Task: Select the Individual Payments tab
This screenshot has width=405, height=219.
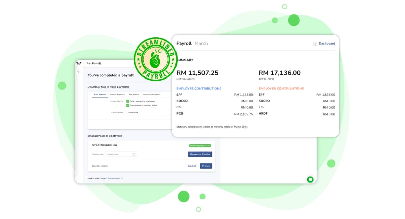Action: click(x=153, y=94)
